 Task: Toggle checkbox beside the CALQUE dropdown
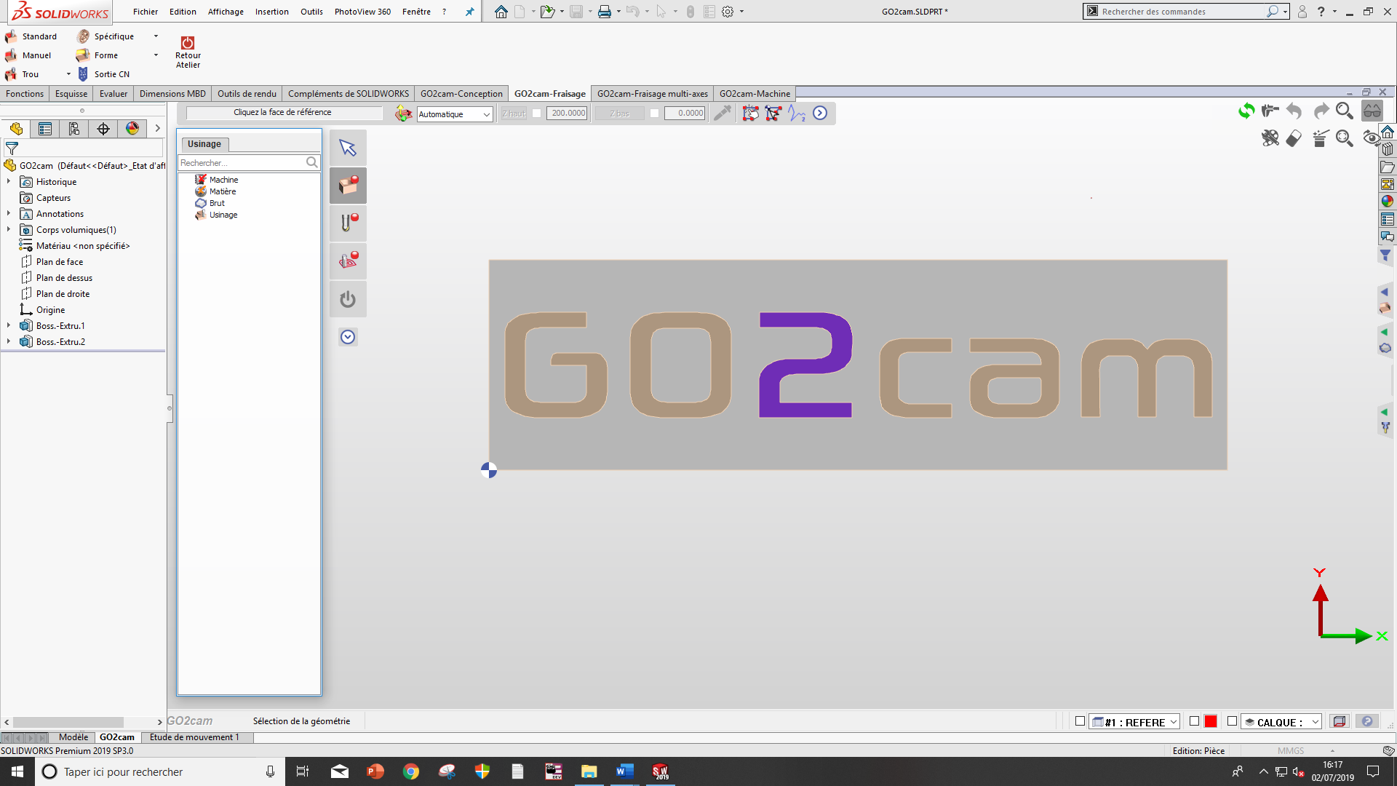(1232, 721)
